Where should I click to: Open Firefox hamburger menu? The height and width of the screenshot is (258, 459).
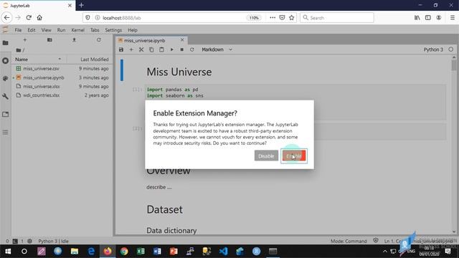(x=453, y=17)
